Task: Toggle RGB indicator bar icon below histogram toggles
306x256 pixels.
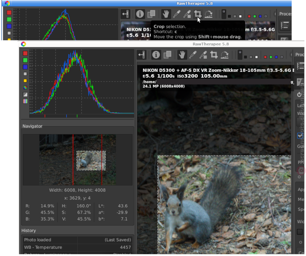Action: pos(25,101)
